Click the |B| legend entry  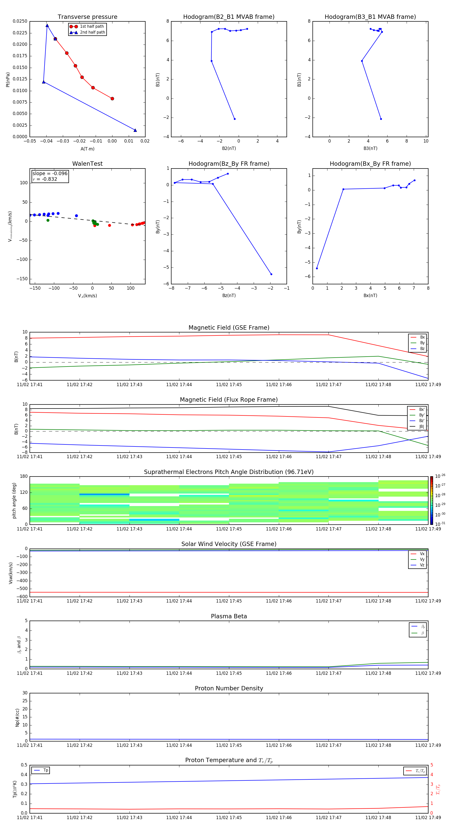pos(417,427)
